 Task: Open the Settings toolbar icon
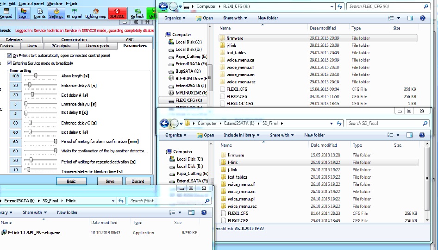tap(56, 13)
